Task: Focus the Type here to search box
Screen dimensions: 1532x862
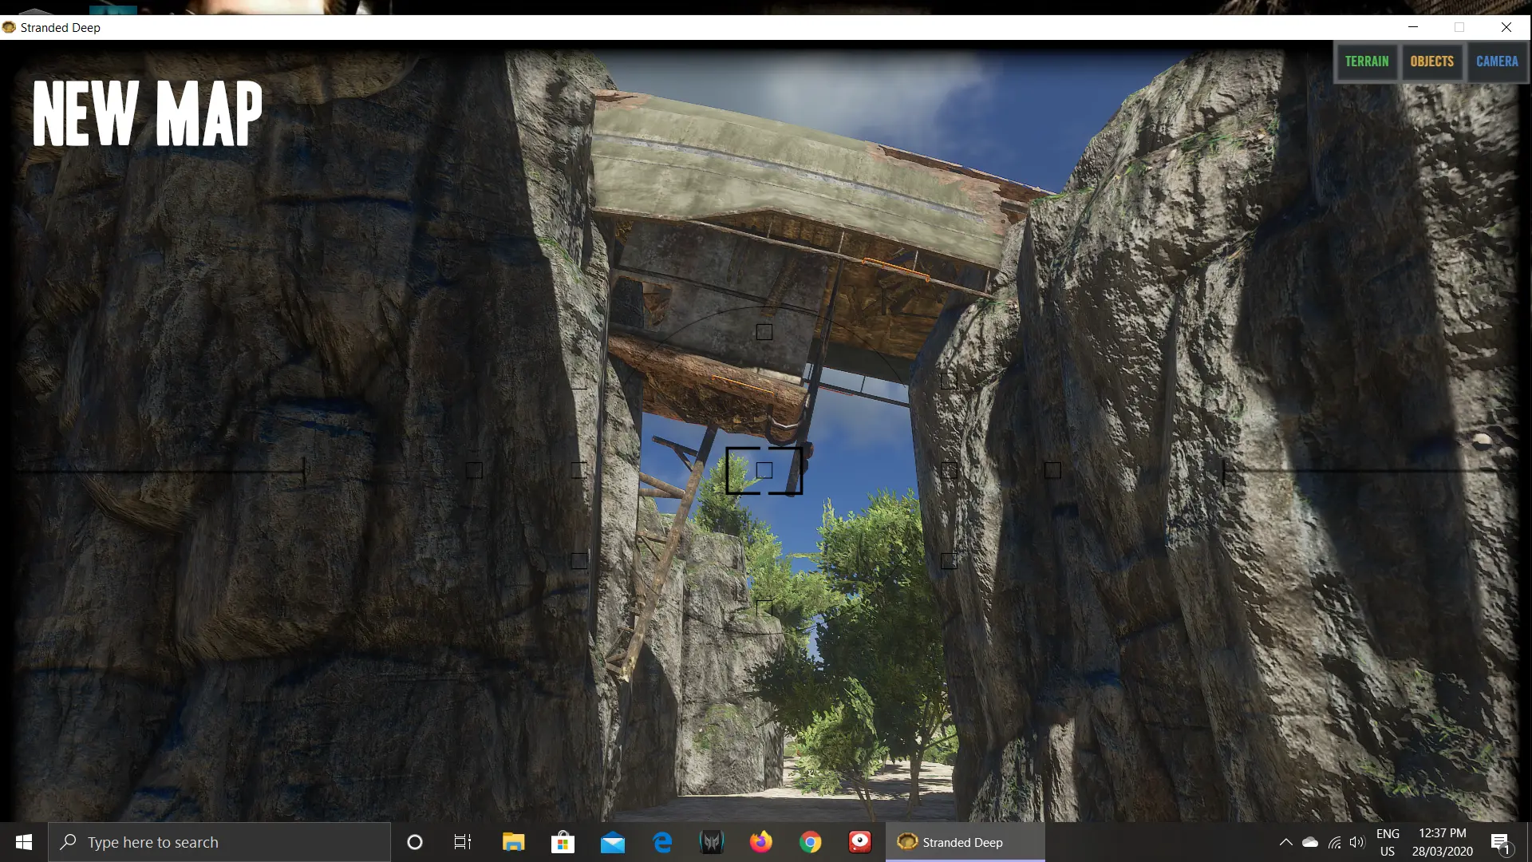Action: tap(219, 842)
